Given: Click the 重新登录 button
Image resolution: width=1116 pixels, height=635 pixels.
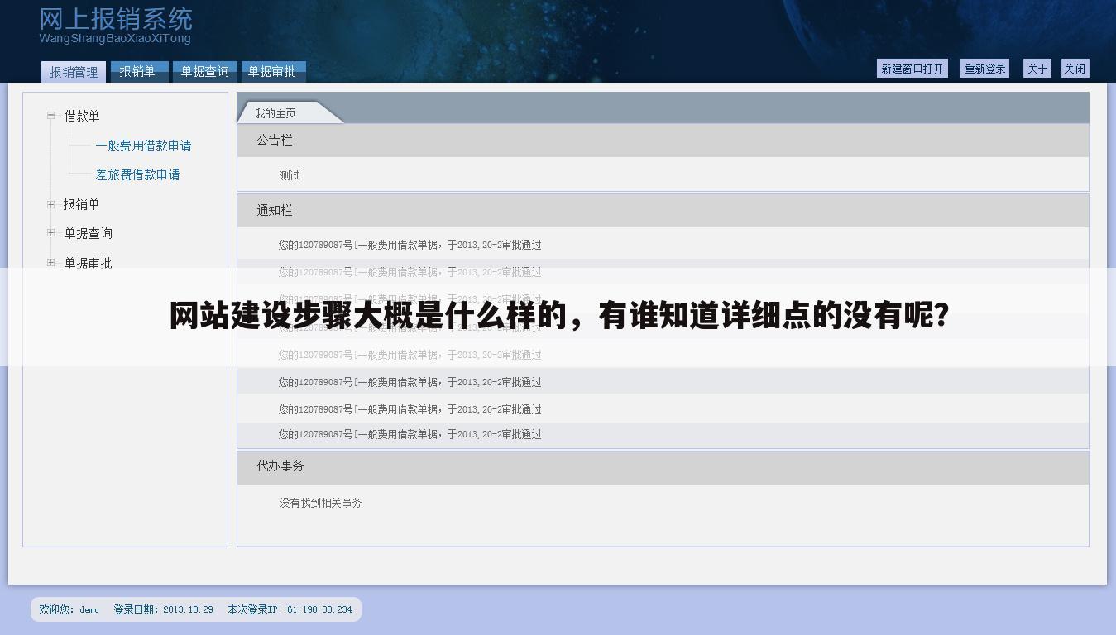Looking at the screenshot, I should (984, 68).
